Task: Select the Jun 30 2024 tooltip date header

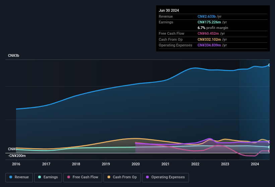Action: pyautogui.click(x=169, y=10)
